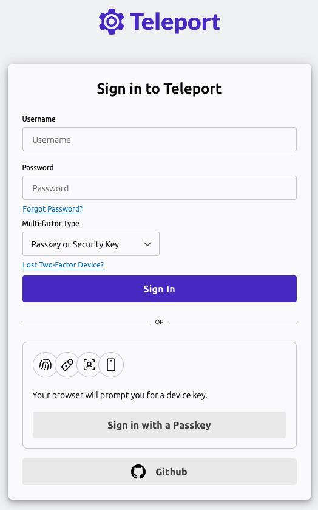Click Sign in with a Passkey button

tap(160, 425)
